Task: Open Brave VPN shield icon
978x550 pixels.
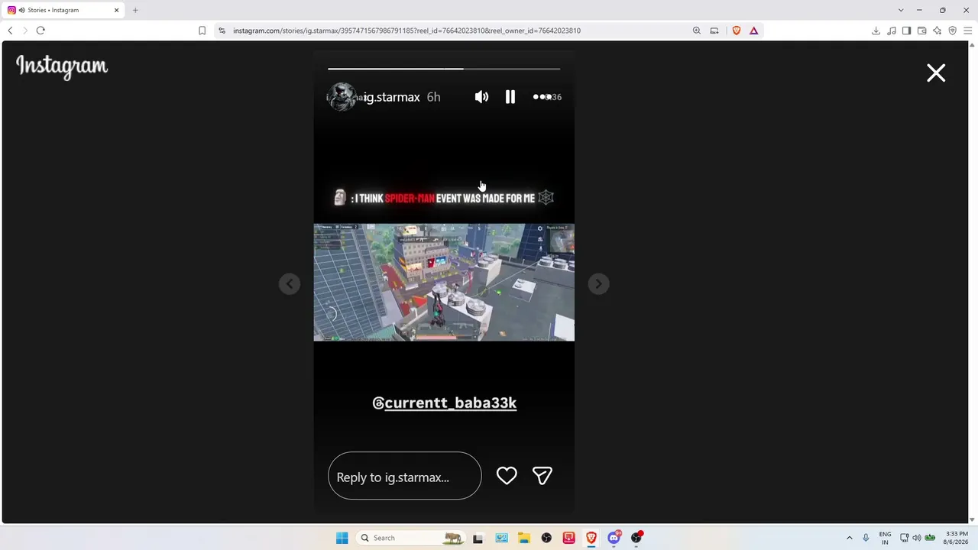Action: click(x=952, y=31)
